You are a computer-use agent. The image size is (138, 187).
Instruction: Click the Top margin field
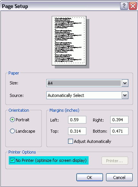pos(77,131)
